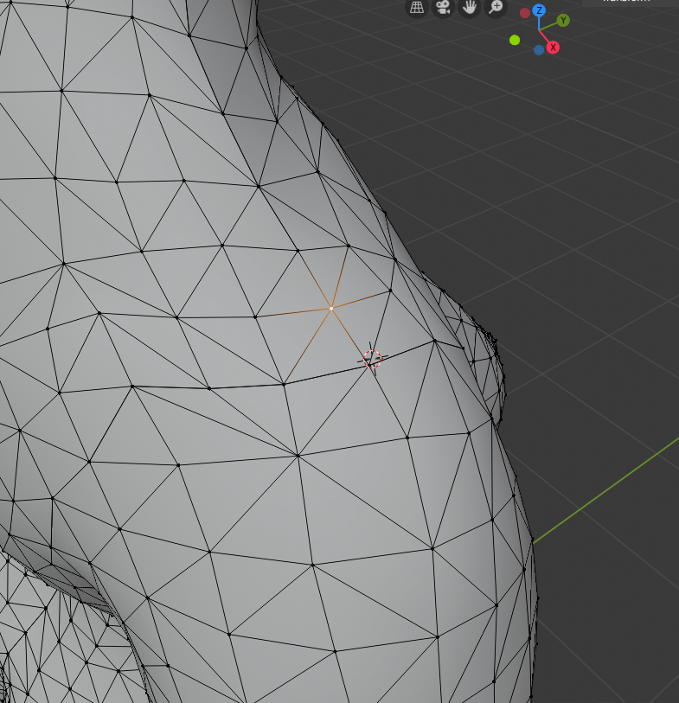Click the red X axis gizmo circle
The width and height of the screenshot is (679, 703).
pos(553,47)
